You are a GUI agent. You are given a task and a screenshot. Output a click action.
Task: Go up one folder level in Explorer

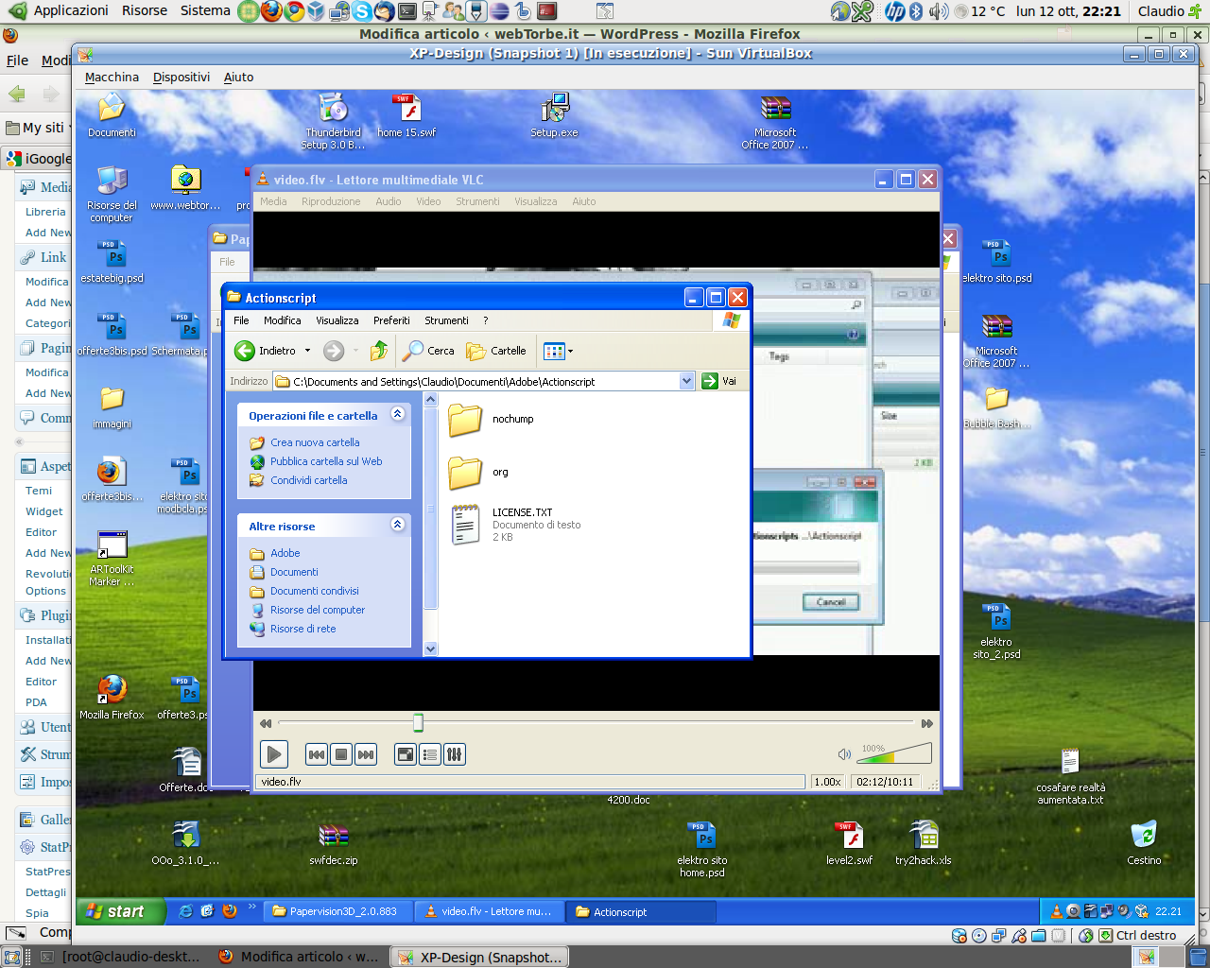(x=379, y=351)
